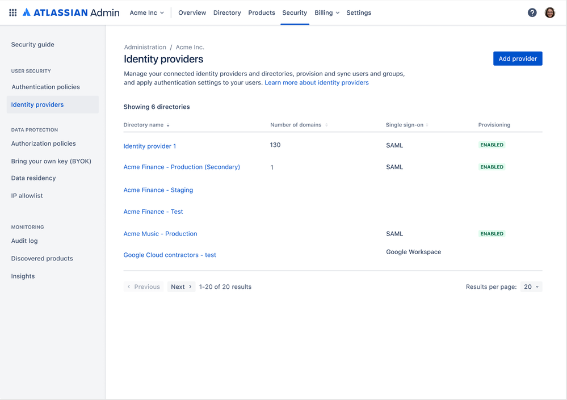
Task: Sort by Directory name column arrow
Action: (x=168, y=125)
